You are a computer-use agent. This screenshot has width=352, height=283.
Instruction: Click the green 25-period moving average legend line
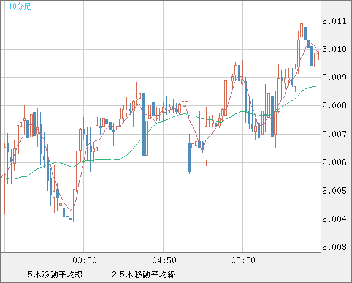[100, 274]
